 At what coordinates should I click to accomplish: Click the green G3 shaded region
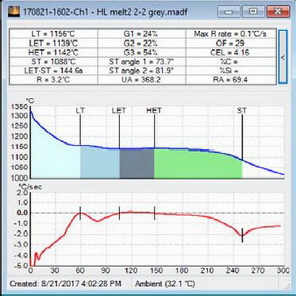[x=198, y=165]
